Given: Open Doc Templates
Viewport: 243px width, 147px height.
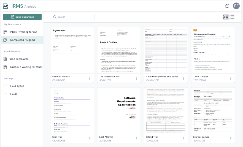Looking at the screenshot, I should [22, 59].
